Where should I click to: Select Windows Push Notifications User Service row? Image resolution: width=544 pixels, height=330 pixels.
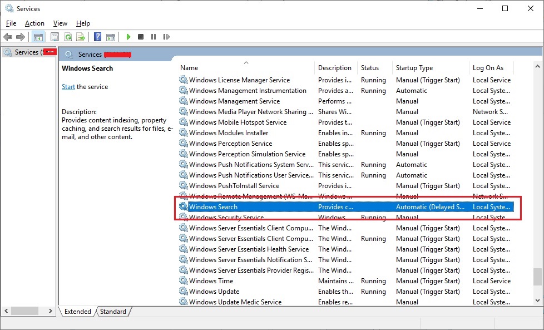(346, 175)
